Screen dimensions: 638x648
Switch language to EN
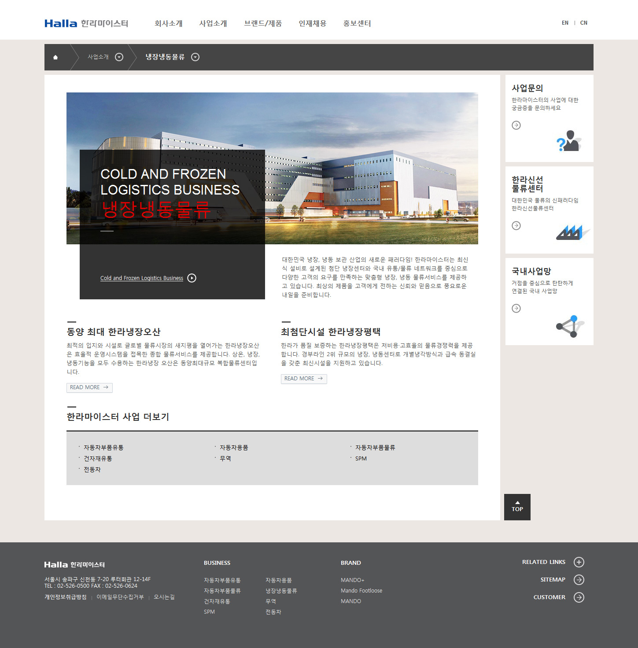point(565,23)
